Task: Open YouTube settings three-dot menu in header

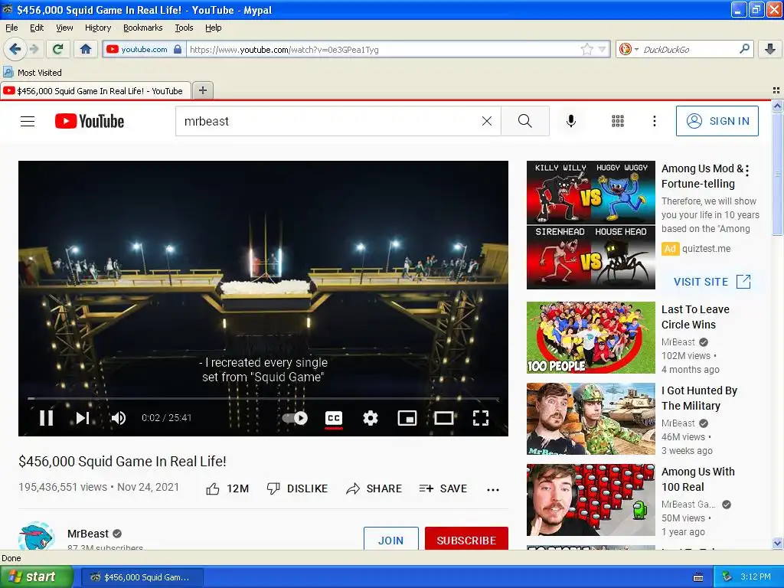Action: click(x=654, y=121)
